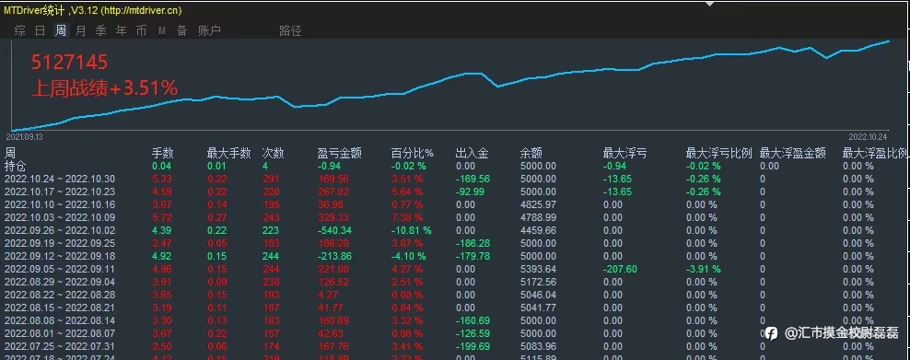
Task: Click the 7.38 % percentage cell
Action: 407,217
